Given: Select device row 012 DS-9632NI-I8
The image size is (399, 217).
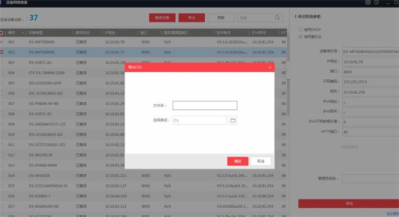Looking at the screenshot, I should point(62,155).
